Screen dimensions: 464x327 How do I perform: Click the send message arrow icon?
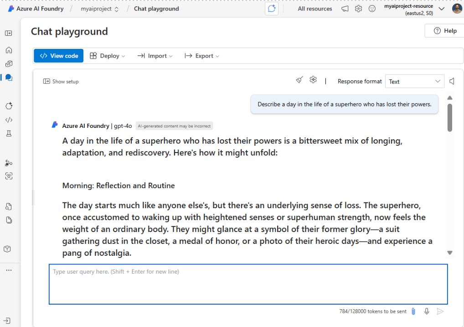pyautogui.click(x=440, y=311)
